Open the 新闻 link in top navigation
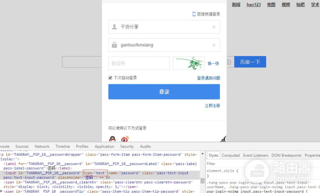Screen dimensions: 320x193 pyautogui.click(x=236, y=4)
